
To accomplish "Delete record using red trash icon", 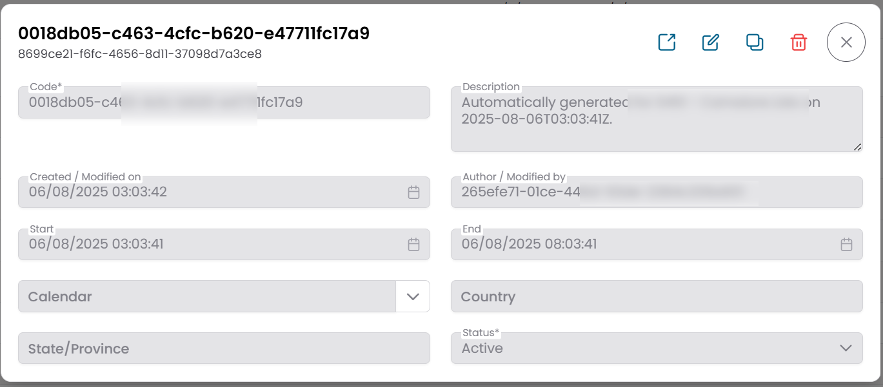I will 799,42.
